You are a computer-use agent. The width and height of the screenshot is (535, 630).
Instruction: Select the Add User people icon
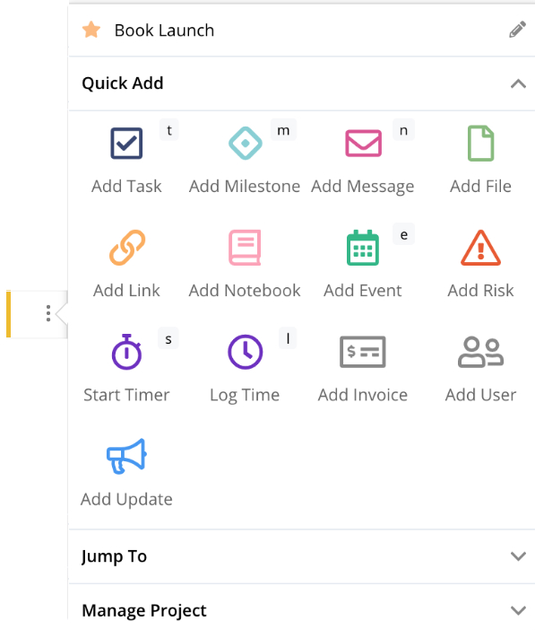(481, 352)
